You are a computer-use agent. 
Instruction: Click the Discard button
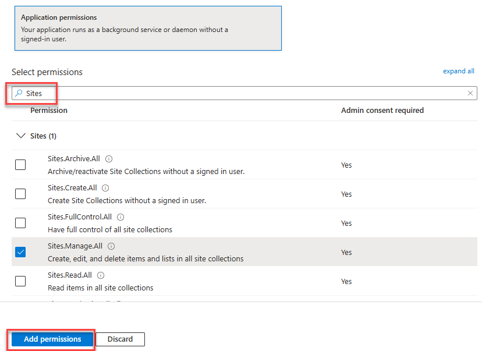pyautogui.click(x=120, y=339)
